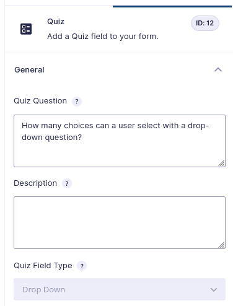
Task: Click the Quiz Question label
Action: click(x=40, y=101)
